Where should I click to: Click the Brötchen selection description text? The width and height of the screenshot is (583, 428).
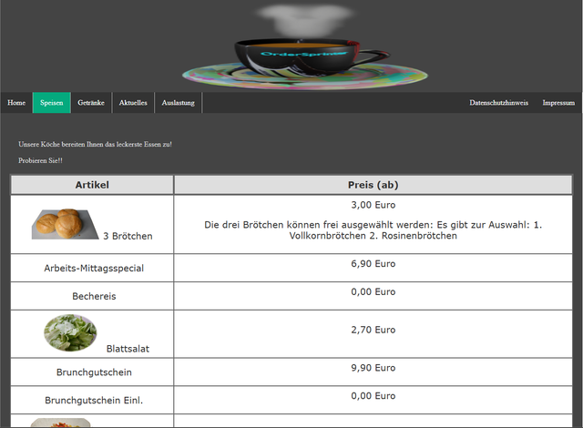click(x=373, y=229)
